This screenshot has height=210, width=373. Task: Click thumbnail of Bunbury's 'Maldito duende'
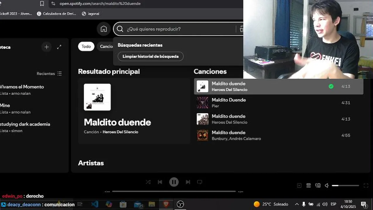click(x=203, y=135)
